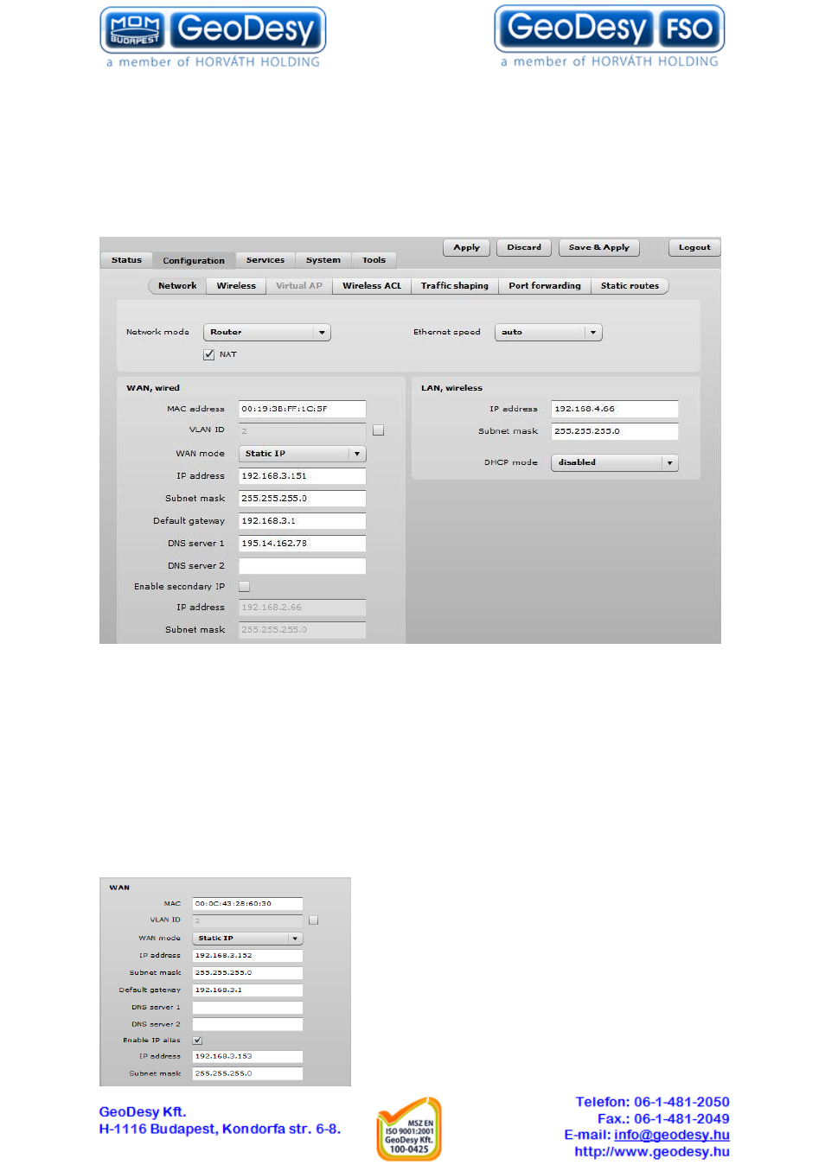Open the Static routes sub-tab
Viewport: 825px width, 1165px height.
pyautogui.click(x=630, y=286)
